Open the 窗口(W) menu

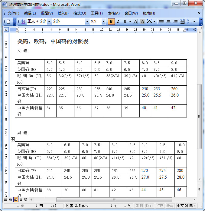pyautogui.click(x=131, y=13)
